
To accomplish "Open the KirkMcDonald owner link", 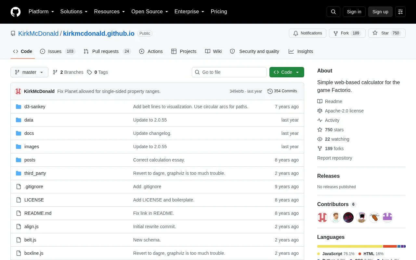I will pos(38,33).
